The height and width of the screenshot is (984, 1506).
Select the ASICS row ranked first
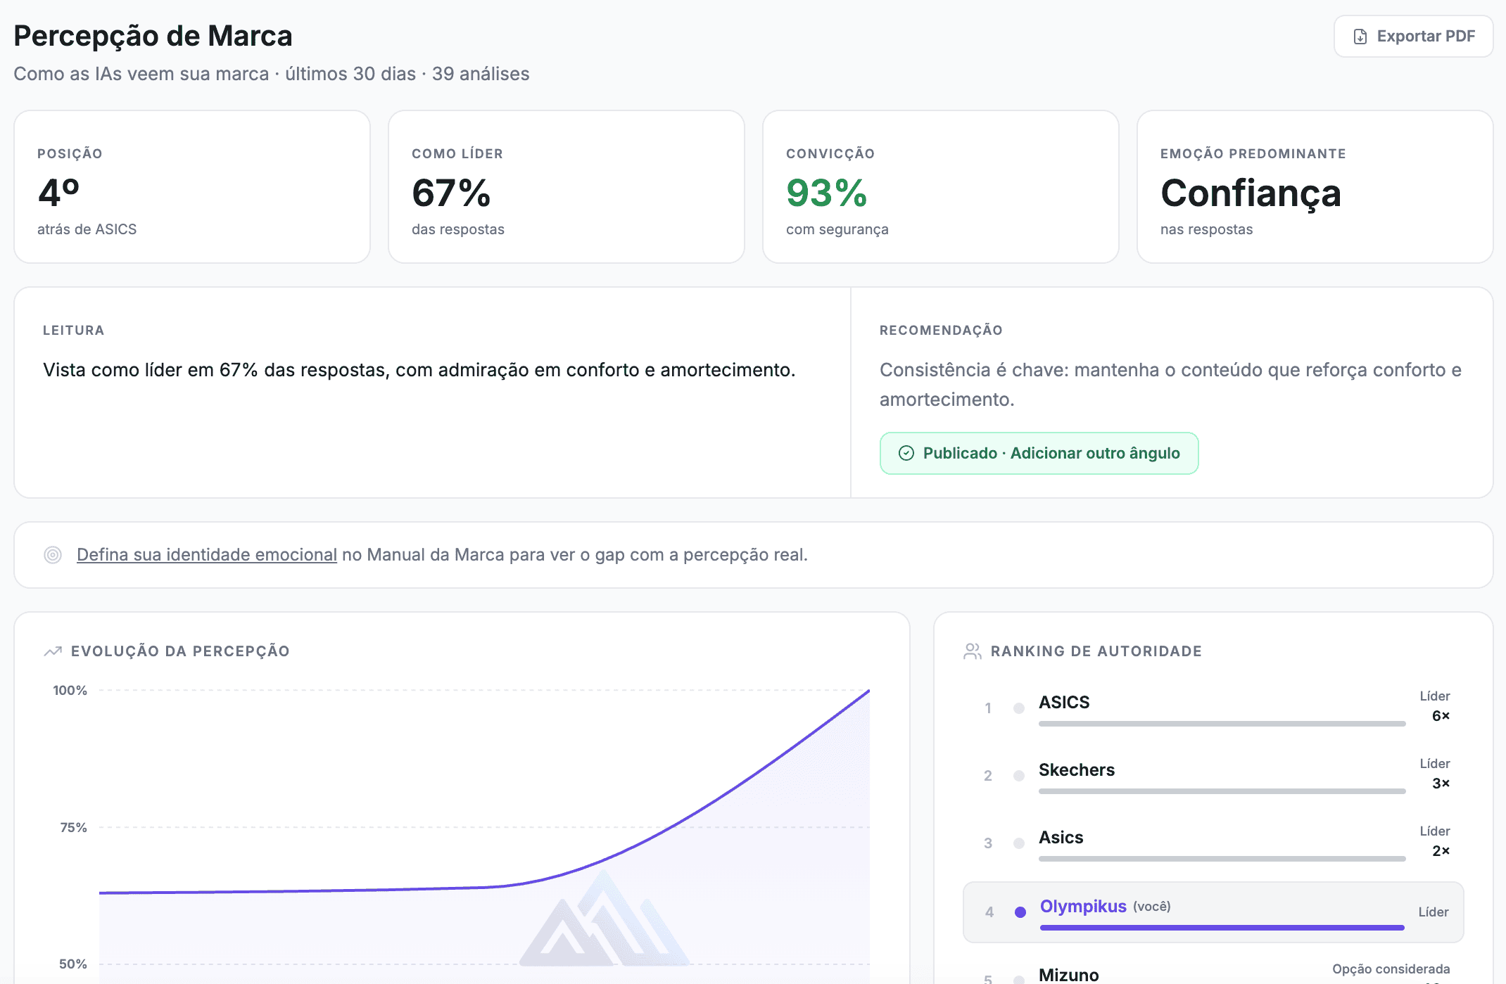[x=1213, y=708]
